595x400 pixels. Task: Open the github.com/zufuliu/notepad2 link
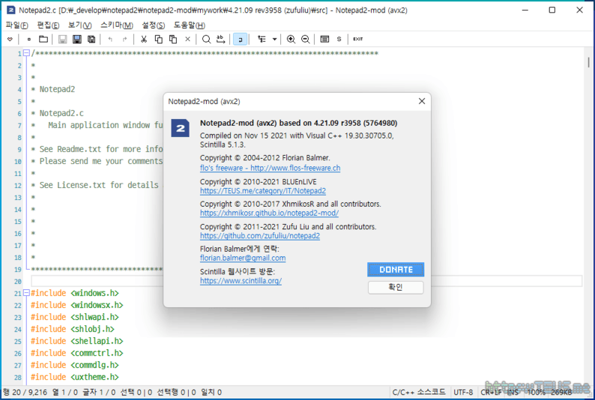(260, 236)
